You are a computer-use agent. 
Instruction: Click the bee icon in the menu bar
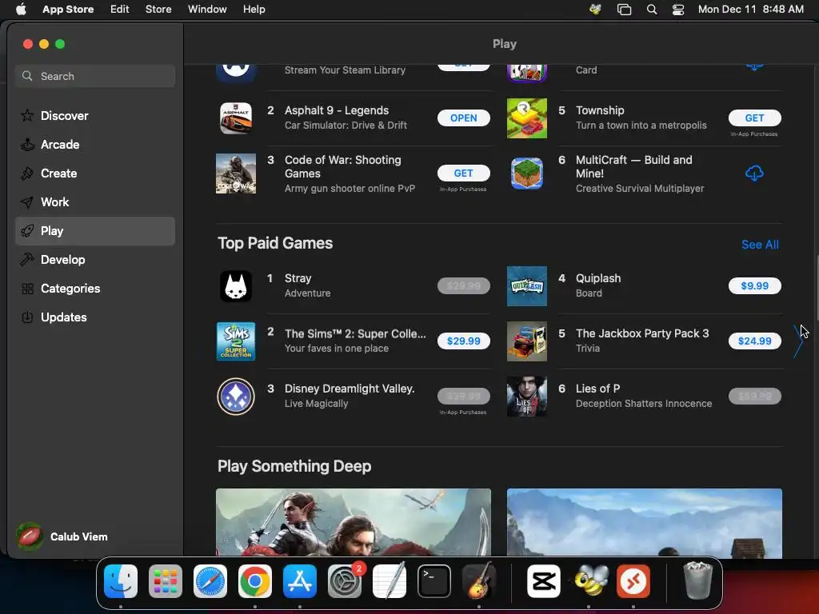click(x=595, y=10)
